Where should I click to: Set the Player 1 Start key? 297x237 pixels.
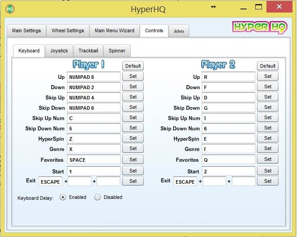(133, 171)
